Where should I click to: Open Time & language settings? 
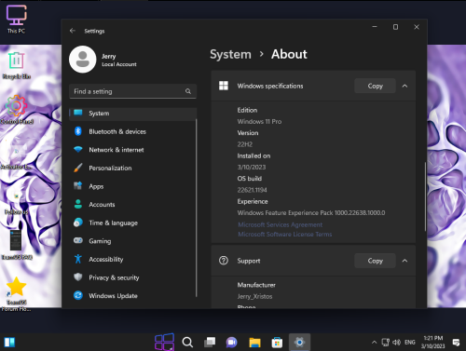[x=132, y=223]
